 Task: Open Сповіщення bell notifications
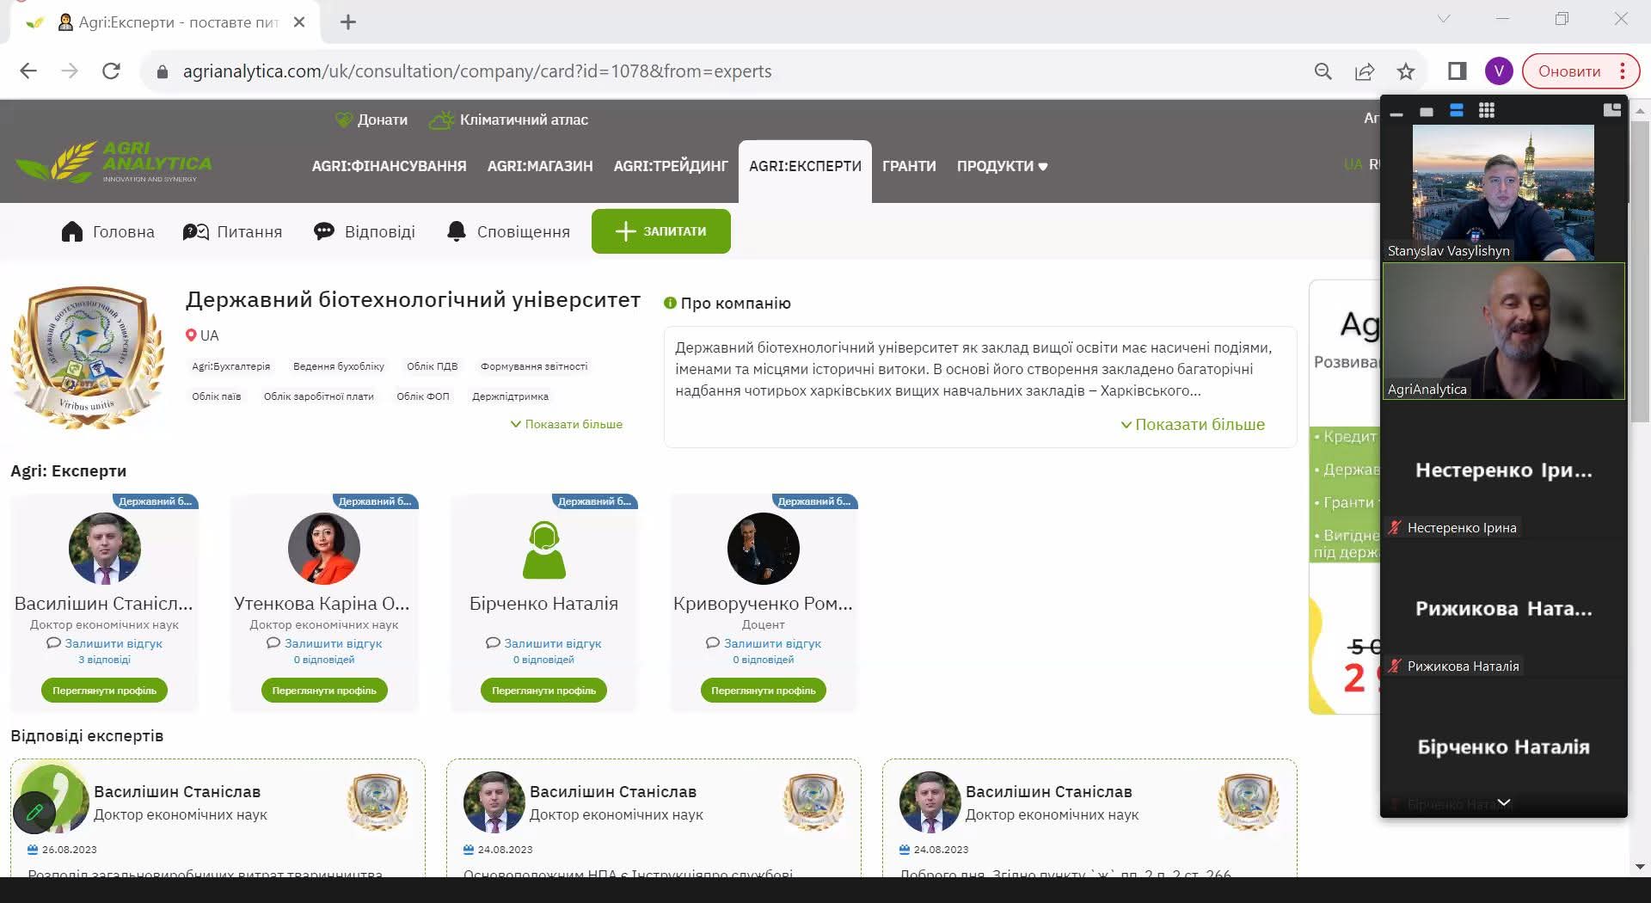457,231
